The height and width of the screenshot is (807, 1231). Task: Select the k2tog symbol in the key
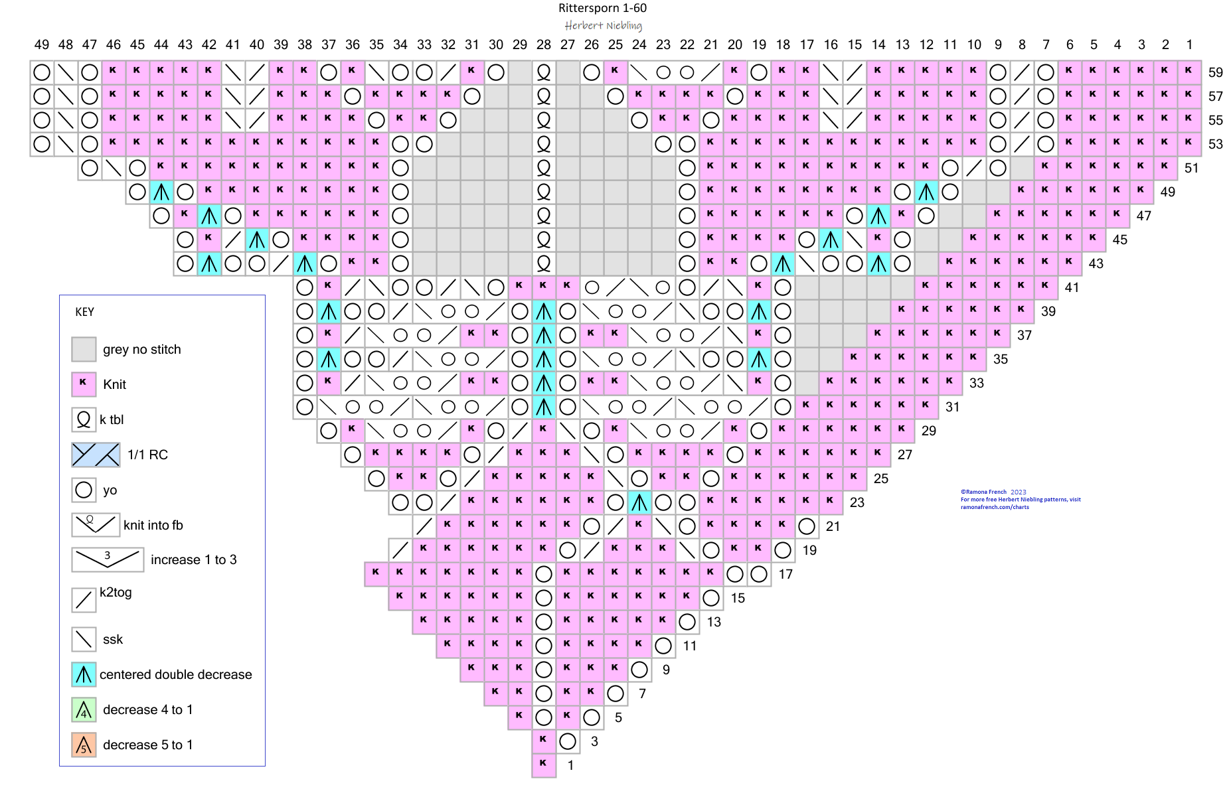tap(84, 599)
